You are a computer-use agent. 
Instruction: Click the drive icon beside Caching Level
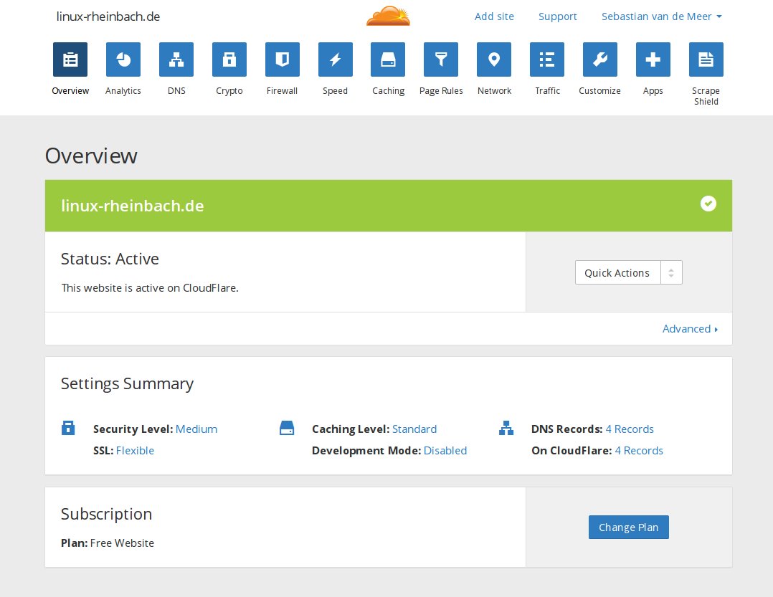pos(287,428)
